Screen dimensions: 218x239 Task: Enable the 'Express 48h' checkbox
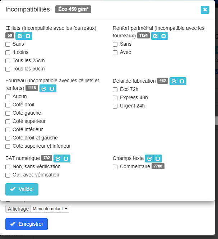(x=115, y=98)
